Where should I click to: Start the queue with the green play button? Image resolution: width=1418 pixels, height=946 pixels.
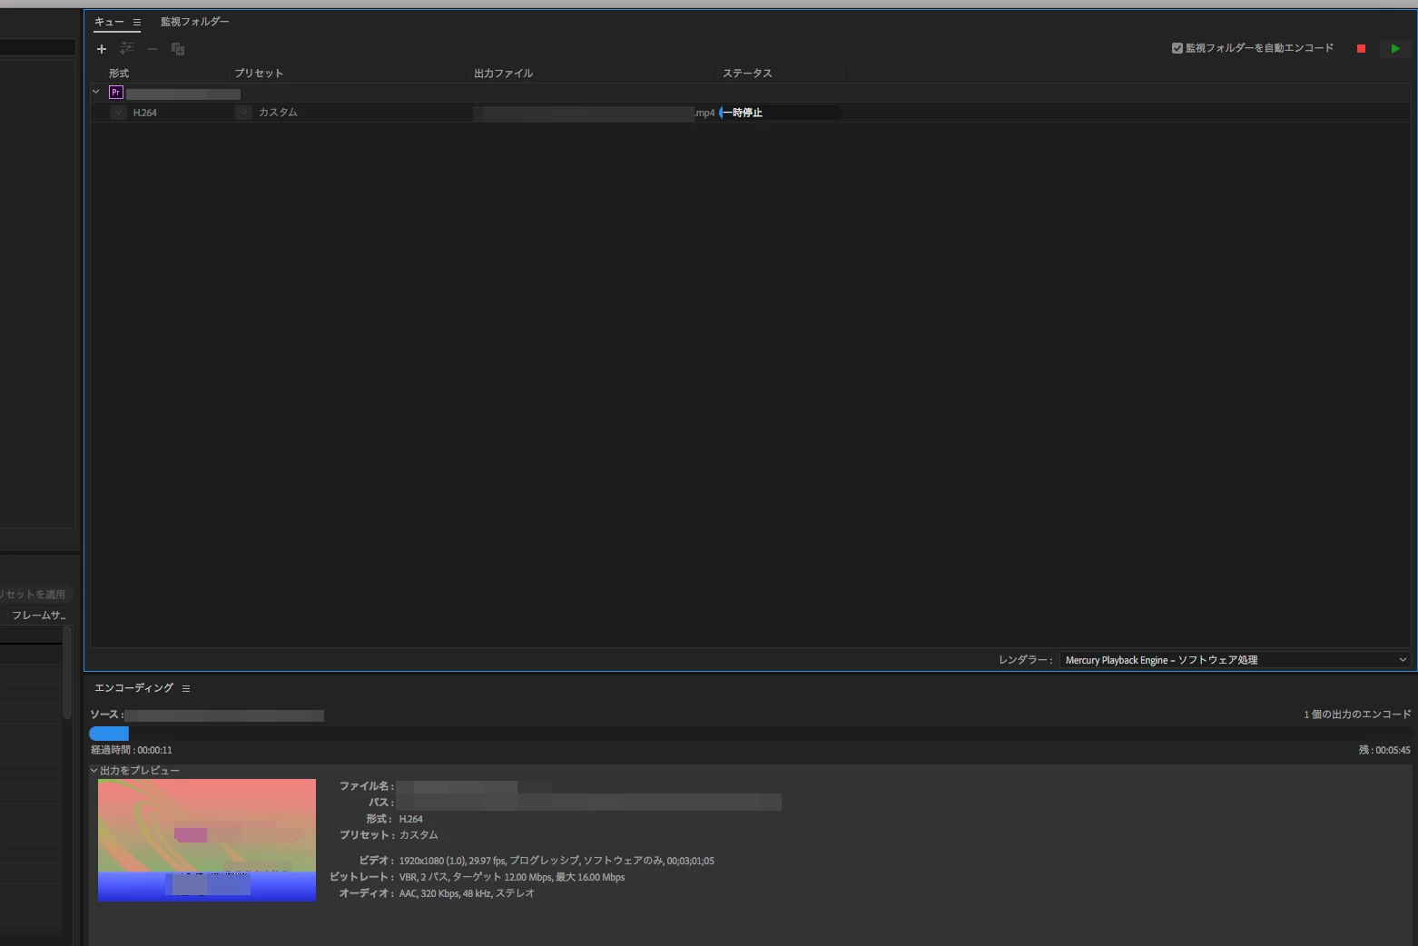click(1395, 48)
